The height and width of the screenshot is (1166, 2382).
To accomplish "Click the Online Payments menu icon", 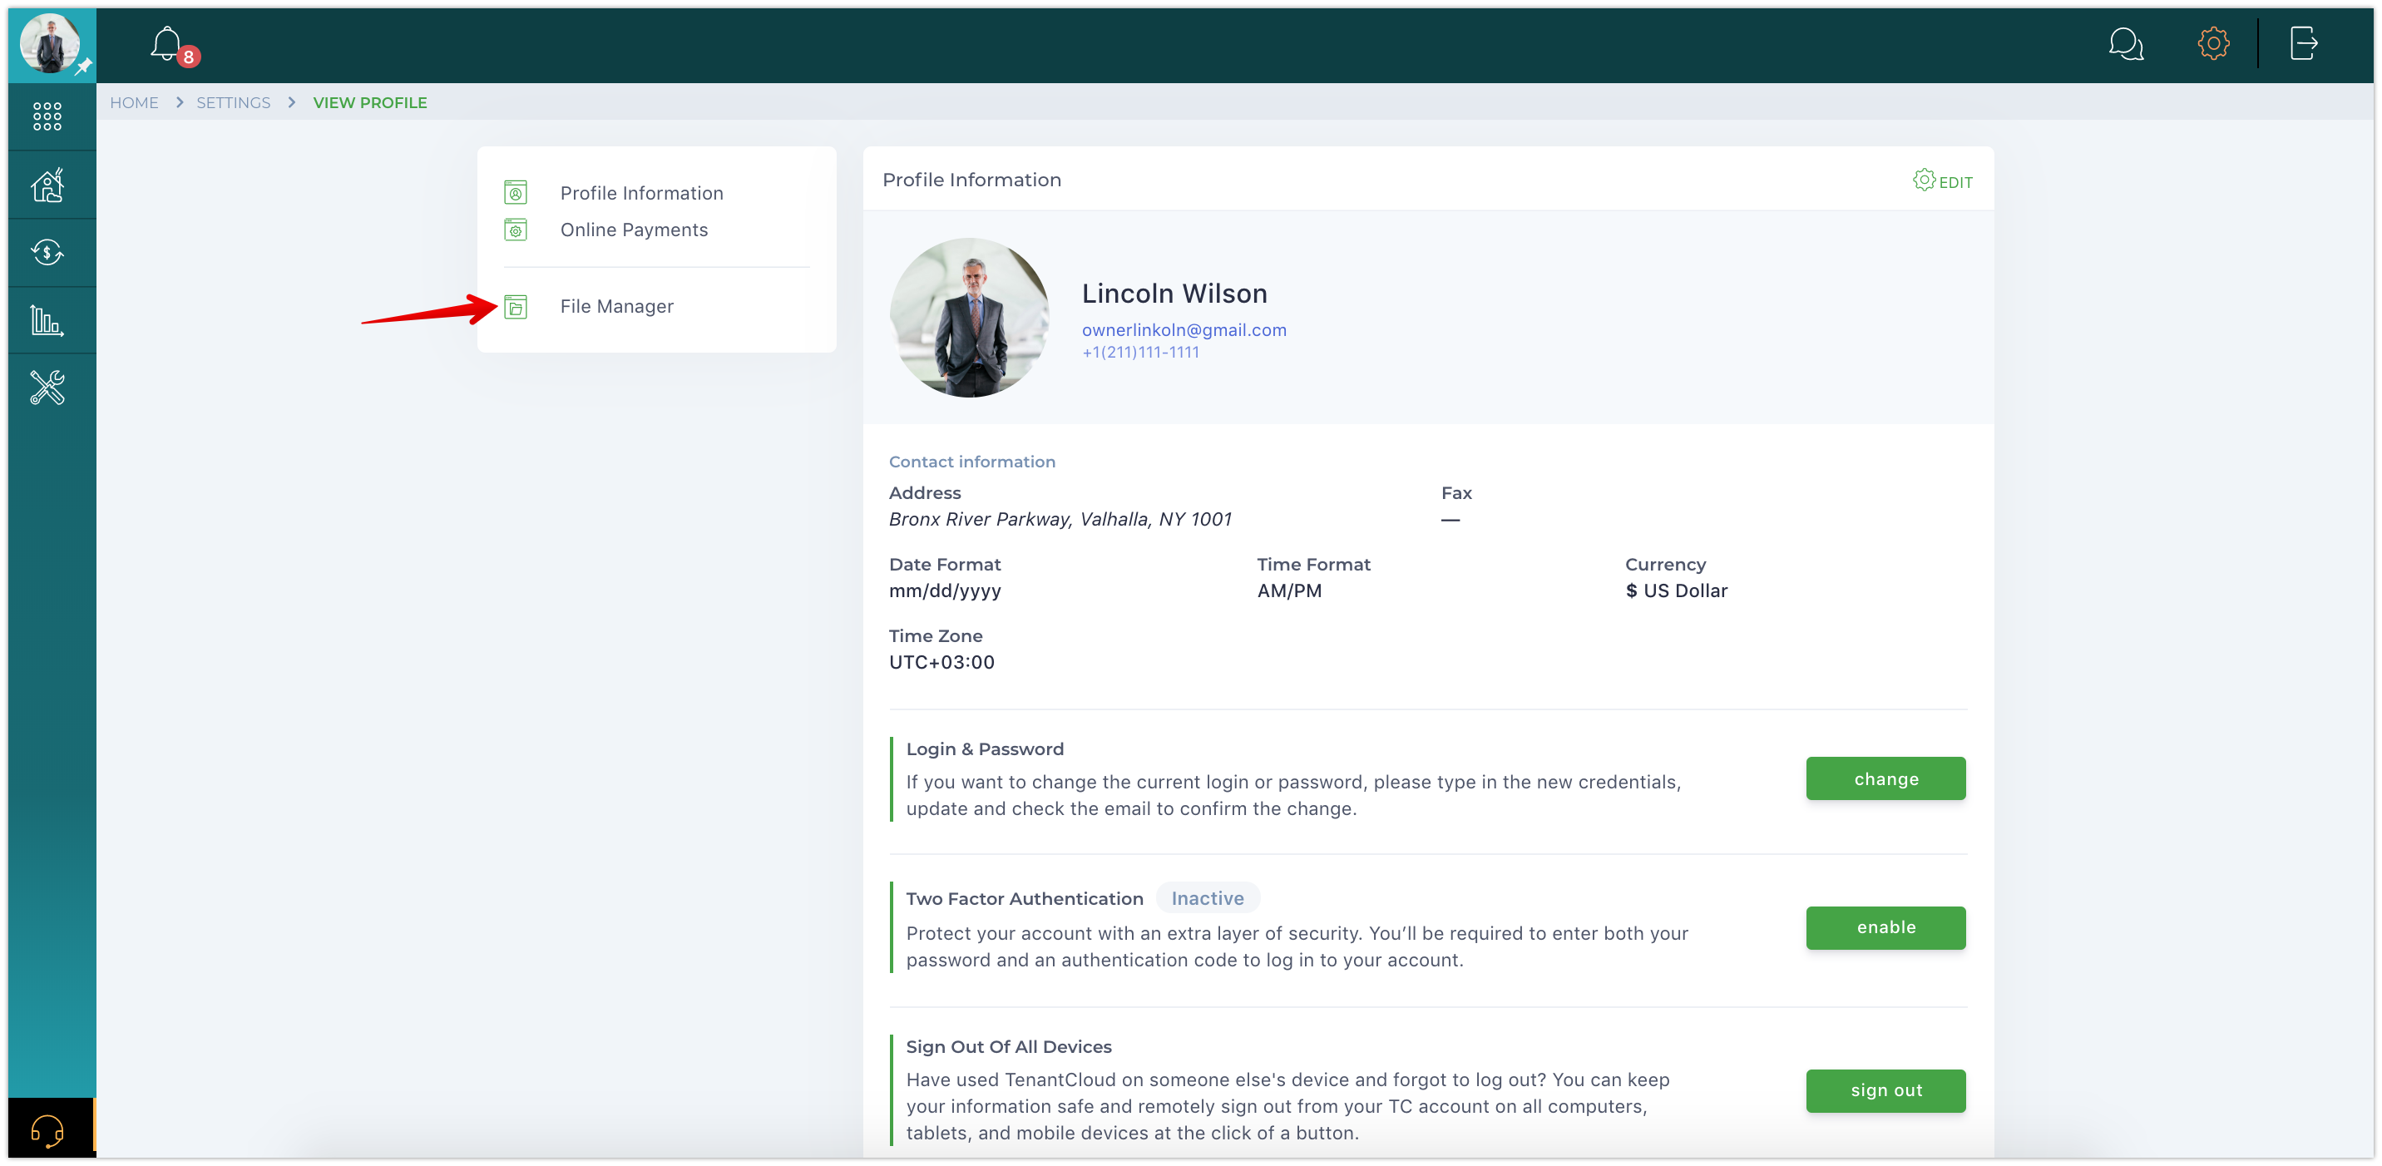I will [x=516, y=230].
